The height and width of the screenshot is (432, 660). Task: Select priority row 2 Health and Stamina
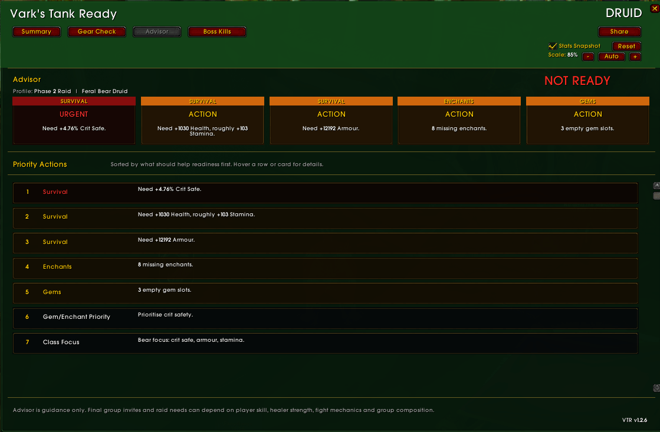coord(326,218)
